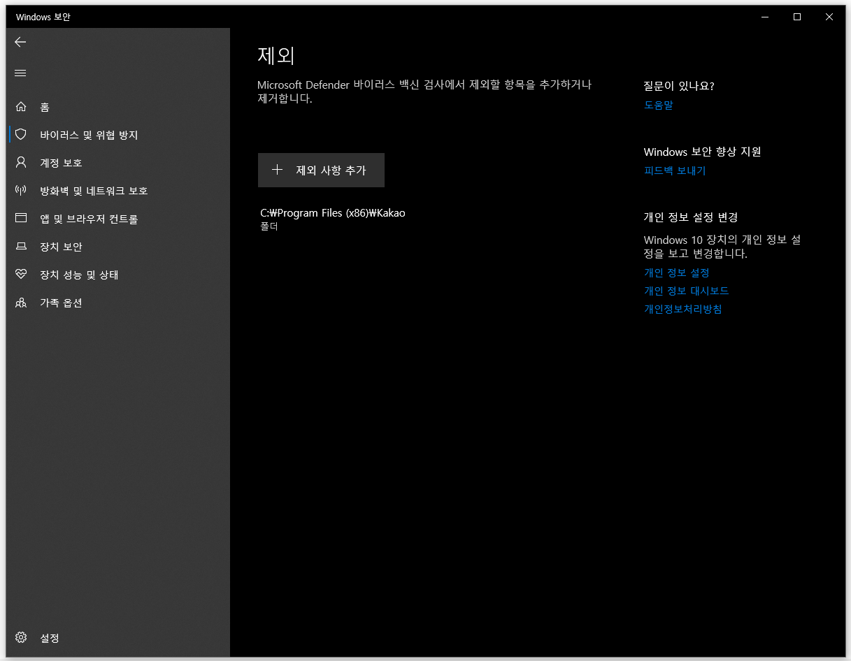Image resolution: width=851 pixels, height=661 pixels.
Task: Click the 폴더 label under Kakao path
Action: pos(269,226)
